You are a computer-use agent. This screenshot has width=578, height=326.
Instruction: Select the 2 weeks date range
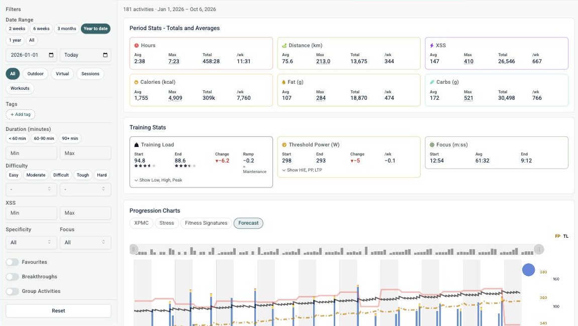pos(17,29)
